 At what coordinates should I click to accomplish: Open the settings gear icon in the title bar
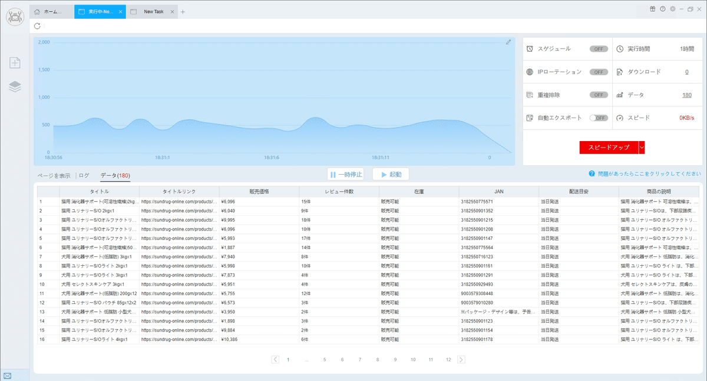(672, 9)
